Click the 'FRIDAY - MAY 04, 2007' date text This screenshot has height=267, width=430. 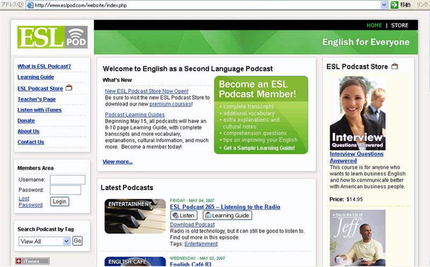tap(192, 200)
